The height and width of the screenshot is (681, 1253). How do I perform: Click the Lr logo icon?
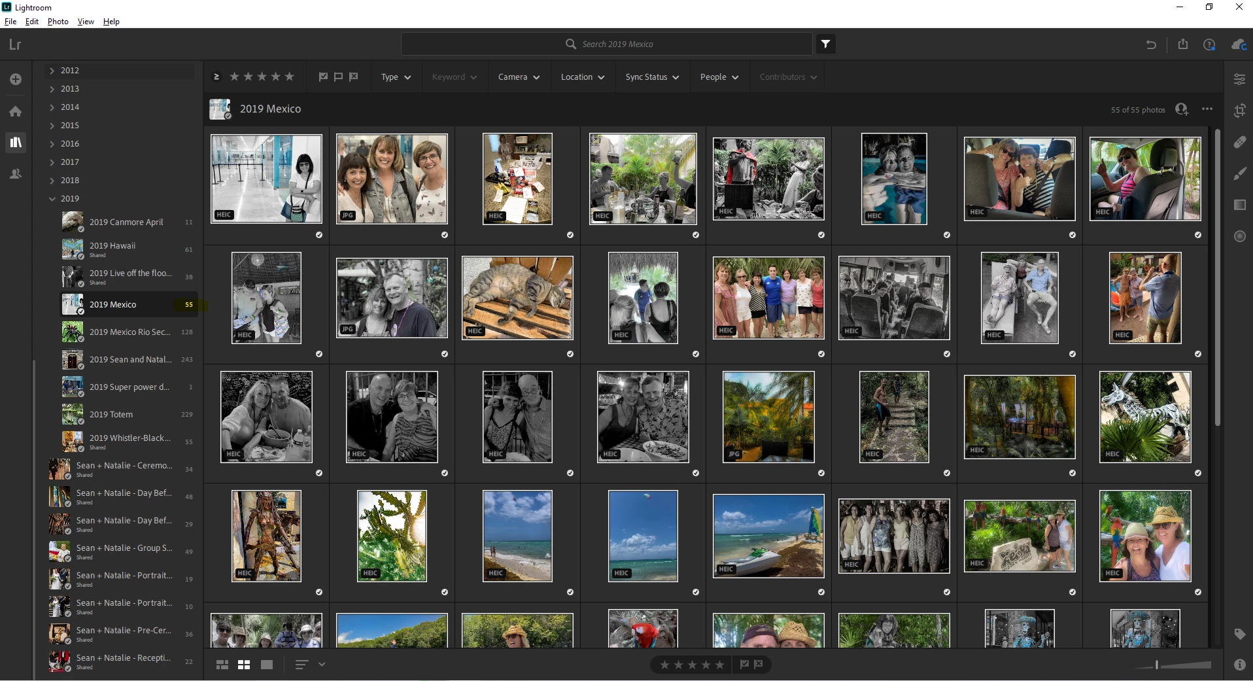[x=16, y=44]
